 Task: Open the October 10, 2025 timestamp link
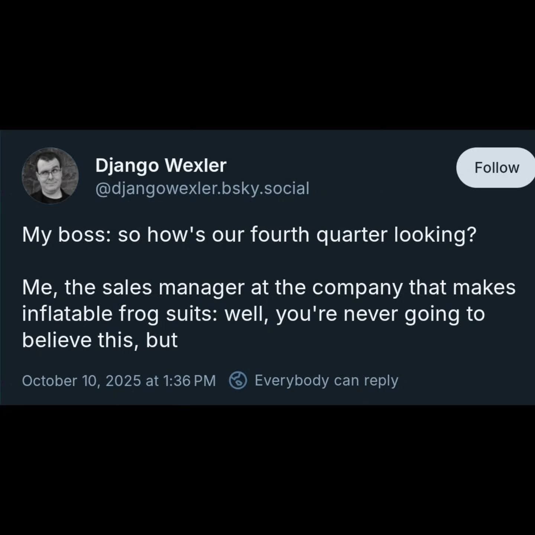119,381
